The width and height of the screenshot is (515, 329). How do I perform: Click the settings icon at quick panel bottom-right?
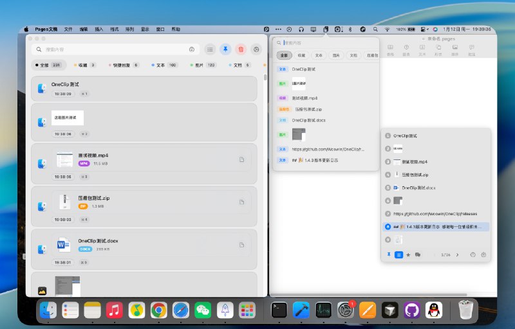coord(483,255)
